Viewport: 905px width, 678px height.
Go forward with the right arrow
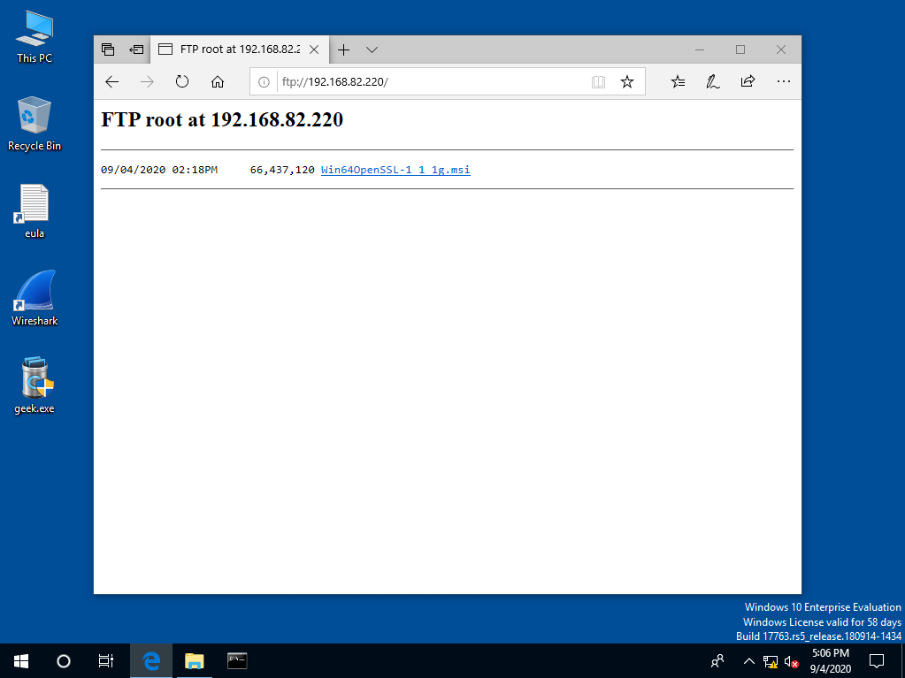(147, 82)
